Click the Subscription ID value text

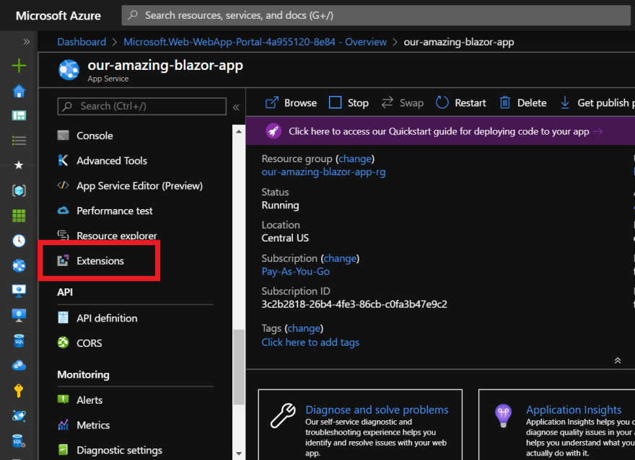point(354,304)
